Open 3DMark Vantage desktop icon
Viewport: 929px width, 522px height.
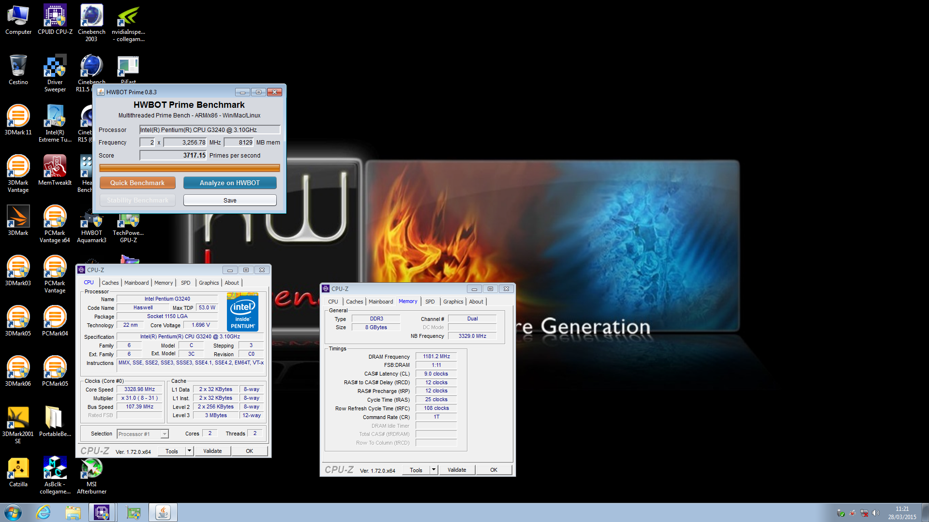coord(18,174)
